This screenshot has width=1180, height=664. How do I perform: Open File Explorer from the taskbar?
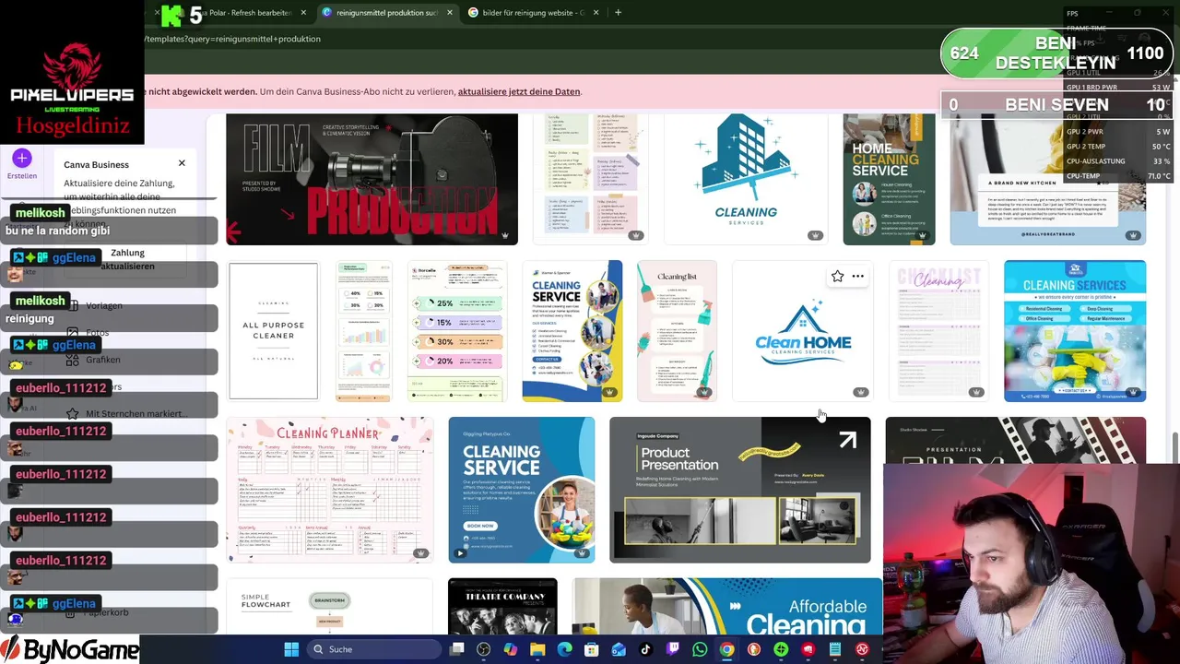coord(537,649)
